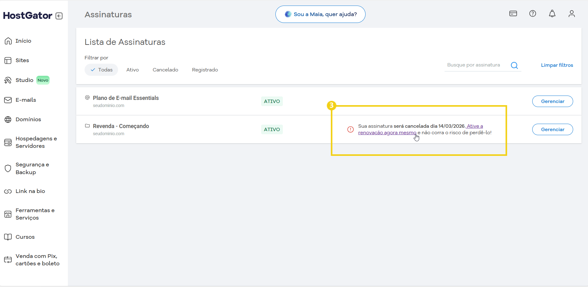
Task: Open Hospedagens e Servidores menu item
Action: coord(36,142)
